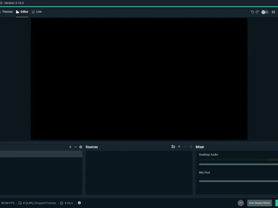
Task: Open the studio mode columns icon
Action: [273, 12]
